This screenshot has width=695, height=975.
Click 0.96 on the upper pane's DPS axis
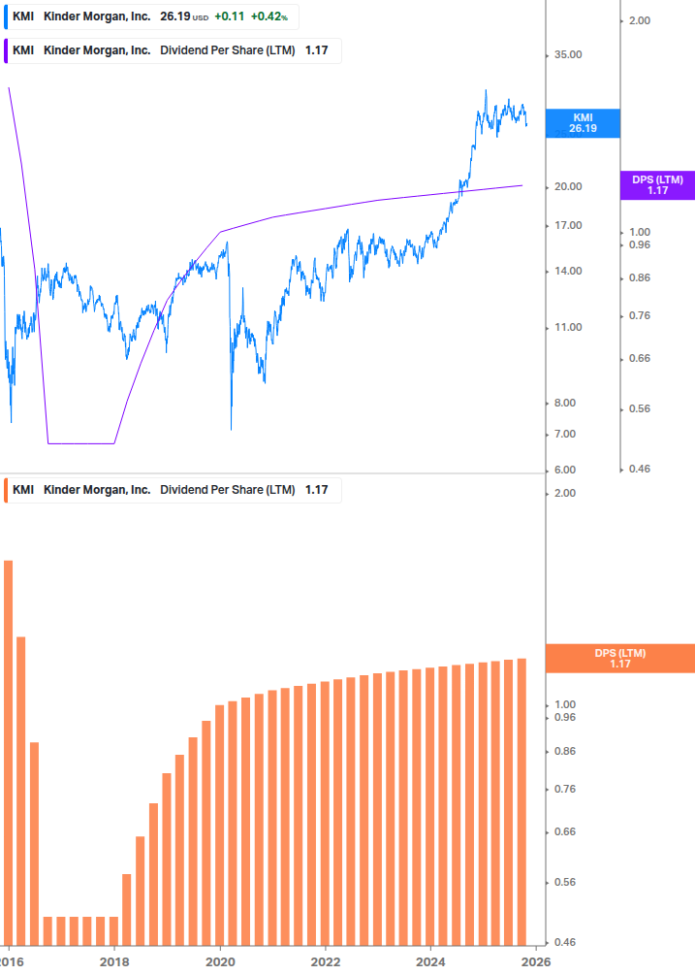639,245
